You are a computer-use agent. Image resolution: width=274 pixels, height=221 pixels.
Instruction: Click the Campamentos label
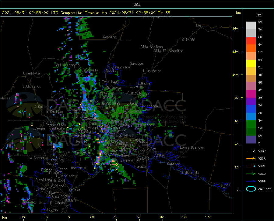coord(131,160)
